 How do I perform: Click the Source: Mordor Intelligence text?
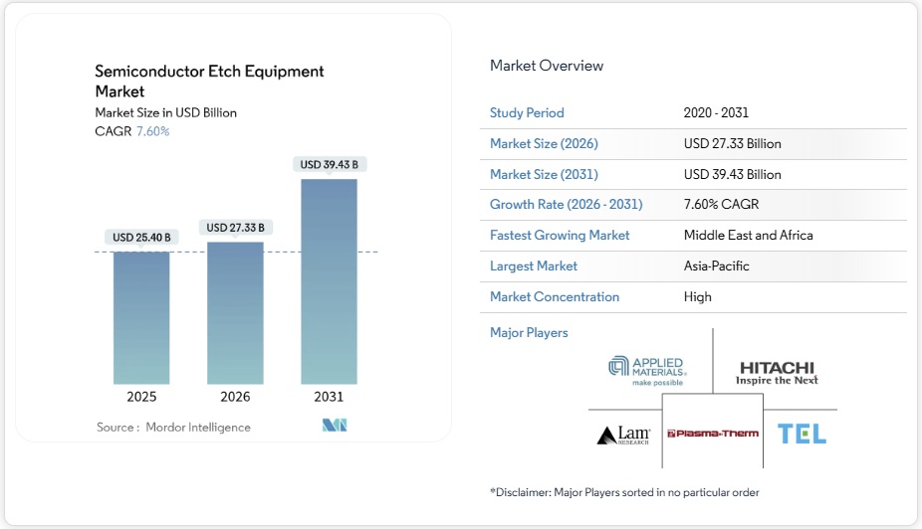(173, 428)
